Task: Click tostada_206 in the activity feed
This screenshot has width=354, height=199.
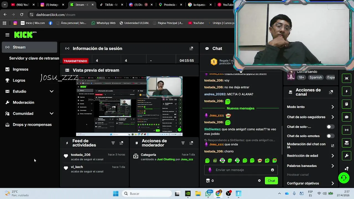Action: [x=80, y=155]
